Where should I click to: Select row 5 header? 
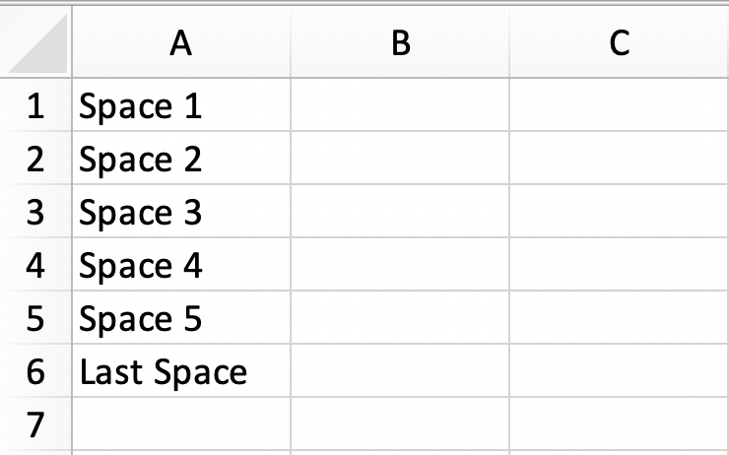click(x=35, y=317)
